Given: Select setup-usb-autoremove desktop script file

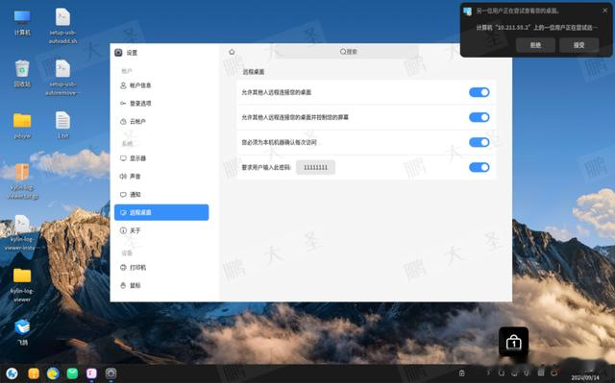Looking at the screenshot, I should point(62,78).
